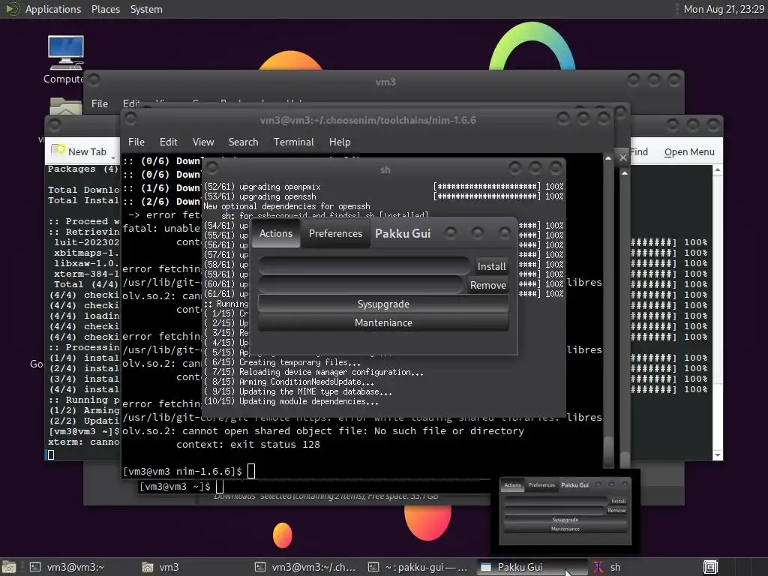Open the workspace switcher icon in the bottom panel

[710, 567]
